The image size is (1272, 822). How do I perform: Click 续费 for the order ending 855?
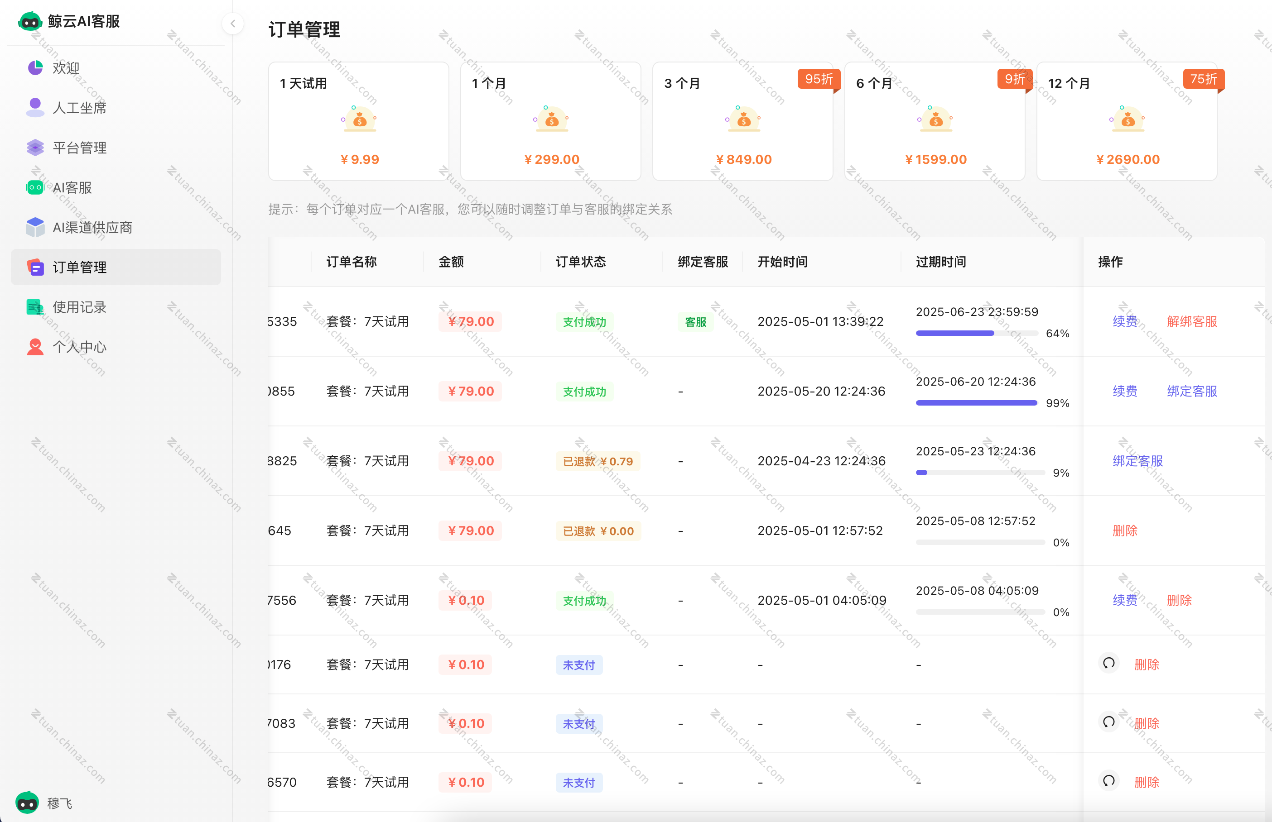click(1125, 391)
